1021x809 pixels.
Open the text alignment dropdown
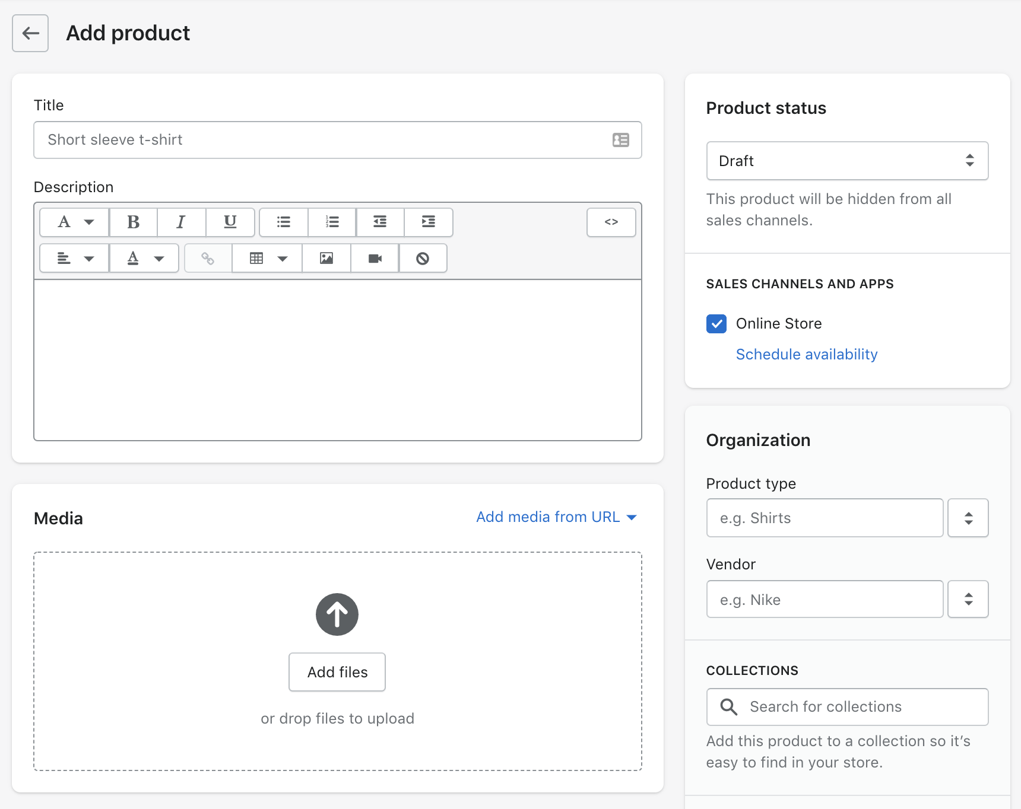tap(73, 258)
